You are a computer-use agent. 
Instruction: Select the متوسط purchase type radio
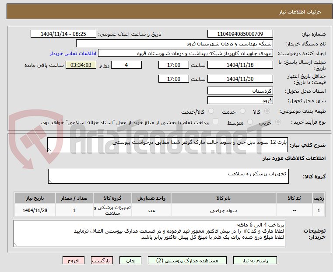click(250, 122)
